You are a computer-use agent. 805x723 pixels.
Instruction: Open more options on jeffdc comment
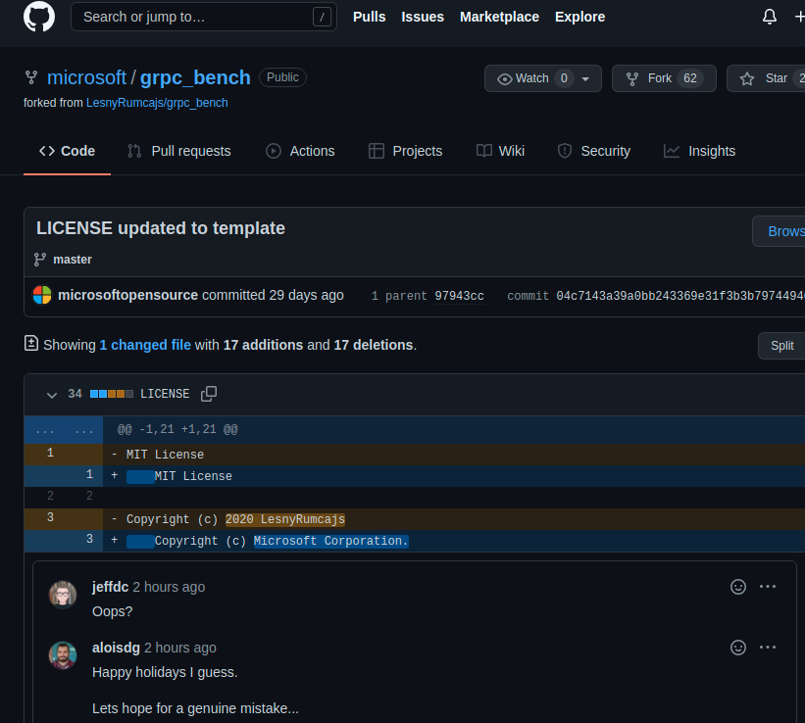coord(768,587)
